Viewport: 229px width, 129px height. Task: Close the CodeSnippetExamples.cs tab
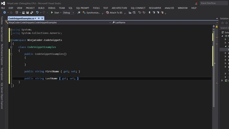42,18
